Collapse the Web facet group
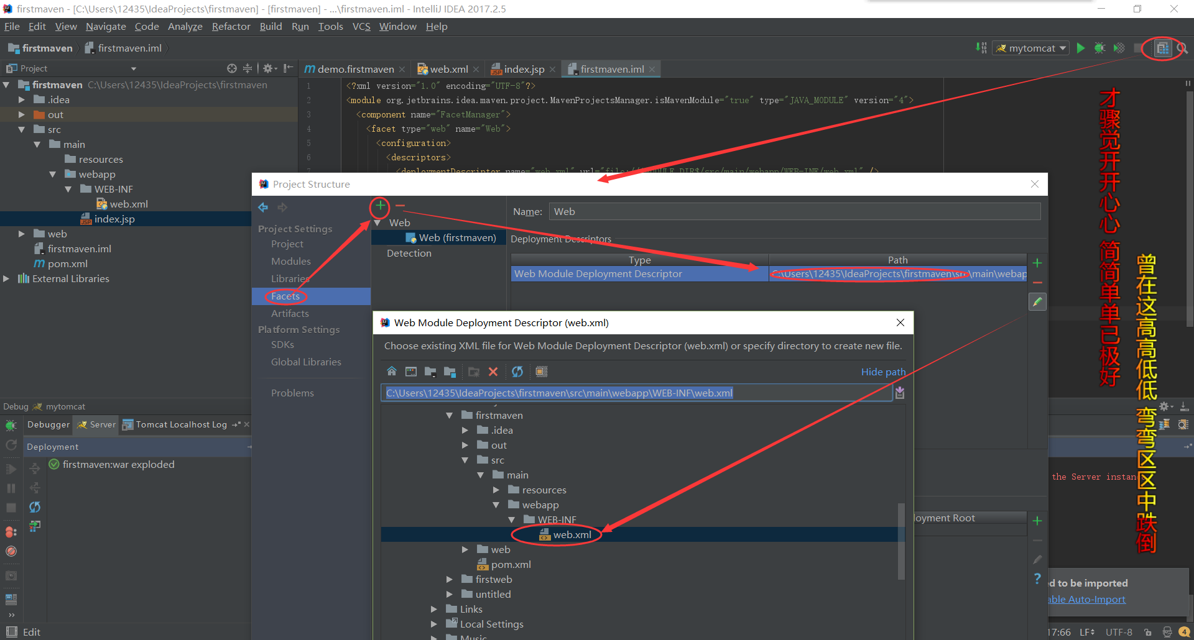 pos(377,222)
